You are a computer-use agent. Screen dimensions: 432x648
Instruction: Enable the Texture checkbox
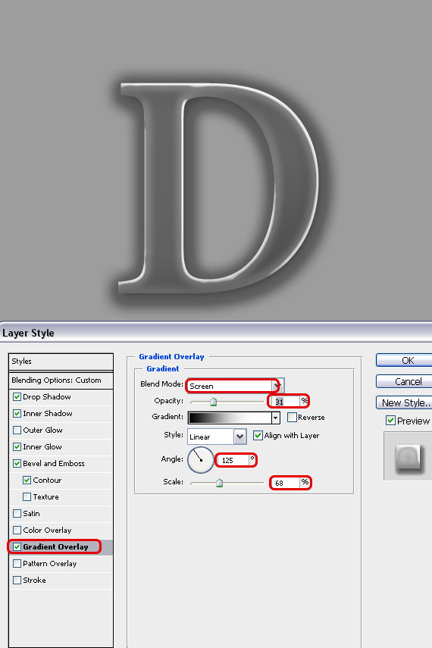click(27, 496)
